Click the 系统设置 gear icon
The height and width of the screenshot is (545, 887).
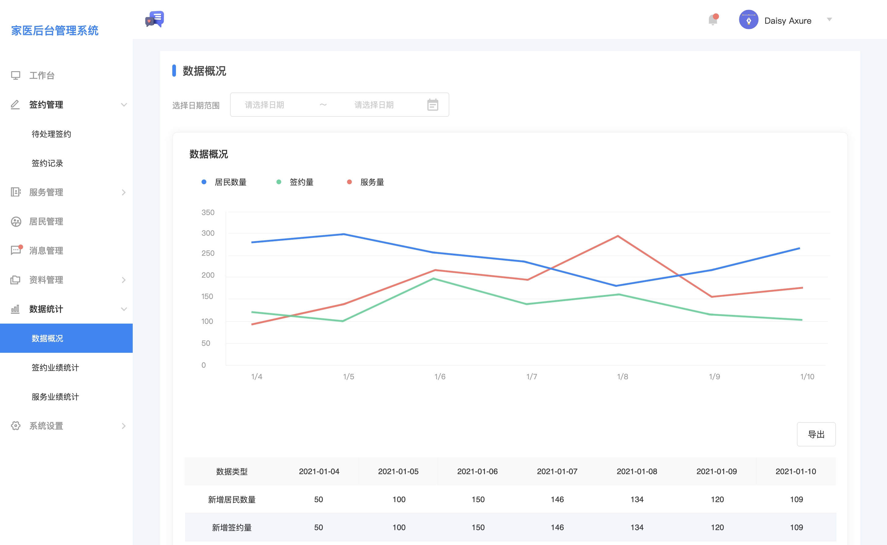tap(16, 426)
